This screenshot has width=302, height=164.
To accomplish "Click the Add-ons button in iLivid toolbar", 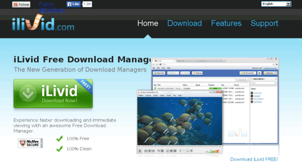I will tap(270, 73).
